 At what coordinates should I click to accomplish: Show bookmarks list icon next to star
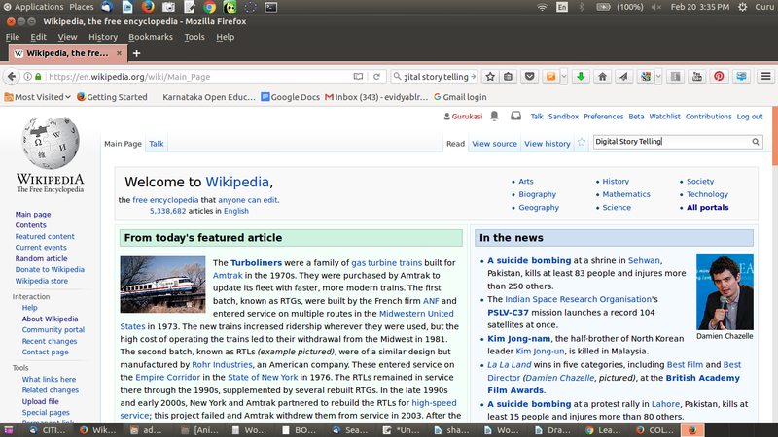point(508,77)
